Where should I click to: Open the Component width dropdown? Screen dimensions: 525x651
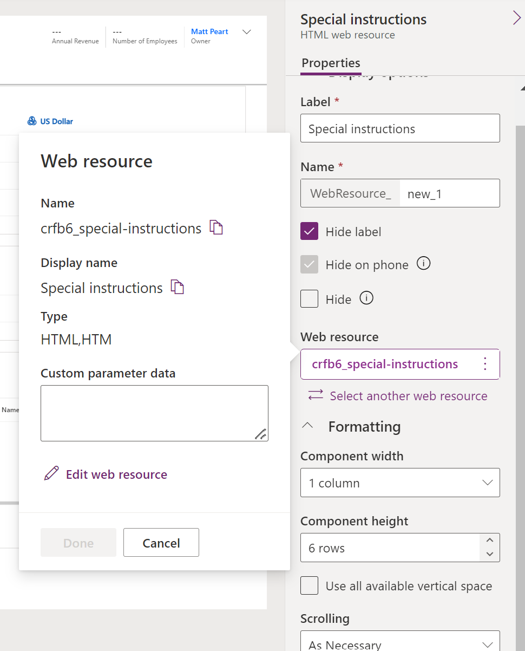(400, 483)
